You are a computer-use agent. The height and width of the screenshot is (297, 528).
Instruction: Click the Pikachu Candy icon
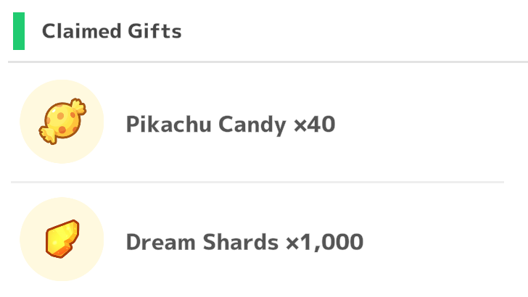click(62, 122)
